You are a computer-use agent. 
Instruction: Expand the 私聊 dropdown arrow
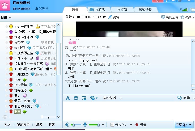194,98
